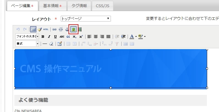Apply the text color A button
Image resolution: width=219 pixels, height=112 pixels.
[132, 37]
